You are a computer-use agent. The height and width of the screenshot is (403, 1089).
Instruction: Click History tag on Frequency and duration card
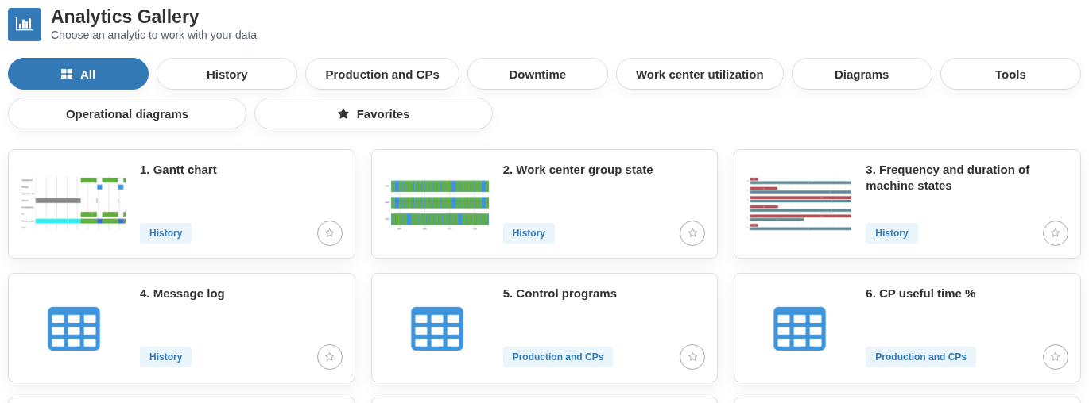click(x=891, y=233)
